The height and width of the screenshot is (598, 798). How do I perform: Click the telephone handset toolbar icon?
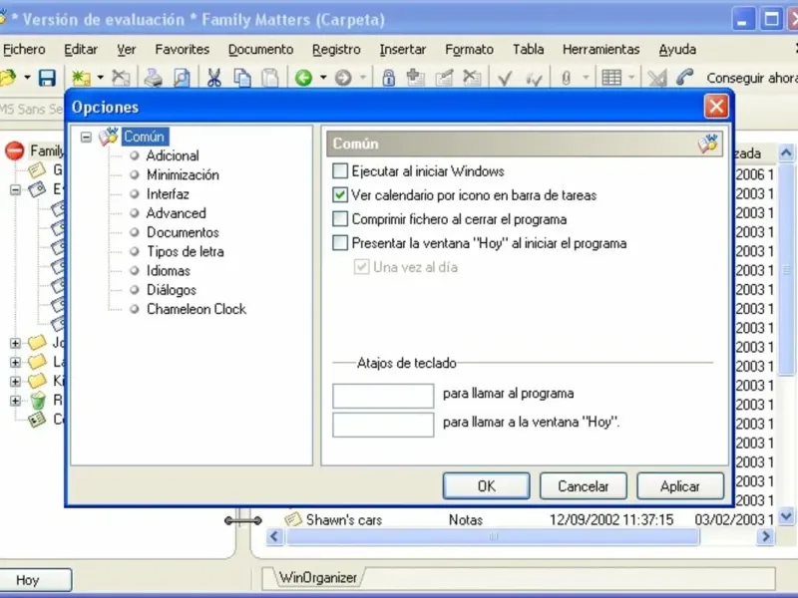click(x=685, y=78)
